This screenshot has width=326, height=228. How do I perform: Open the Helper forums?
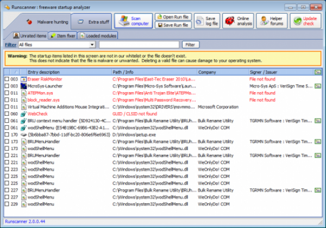click(271, 21)
